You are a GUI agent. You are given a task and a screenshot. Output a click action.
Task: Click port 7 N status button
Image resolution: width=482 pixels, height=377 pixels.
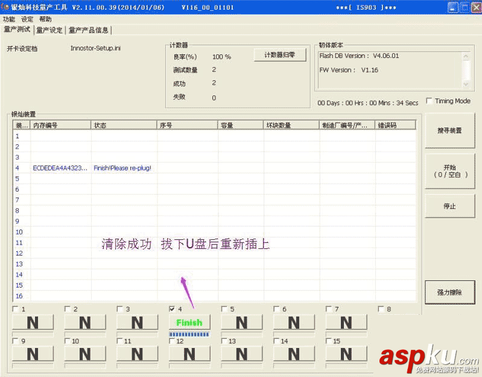tap(346, 322)
